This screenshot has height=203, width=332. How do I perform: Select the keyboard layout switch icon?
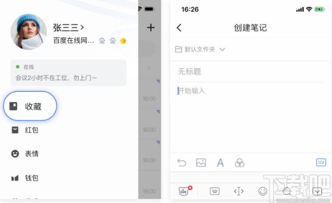coord(215,191)
